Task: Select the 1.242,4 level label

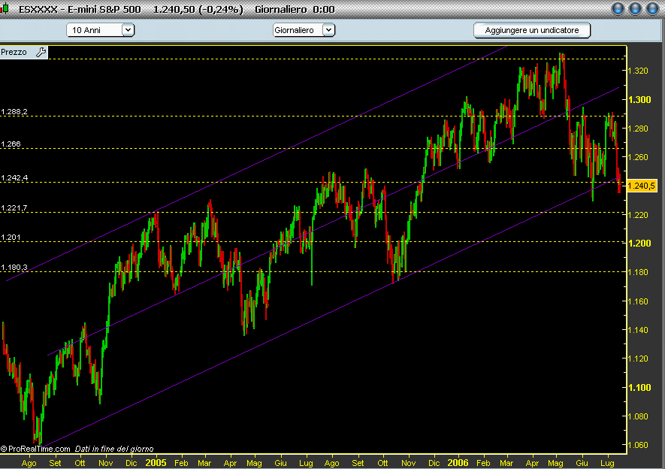Action: coord(14,178)
